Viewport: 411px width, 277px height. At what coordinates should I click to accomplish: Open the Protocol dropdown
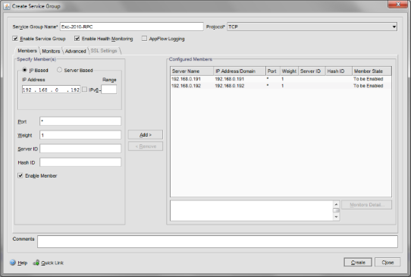[312, 27]
